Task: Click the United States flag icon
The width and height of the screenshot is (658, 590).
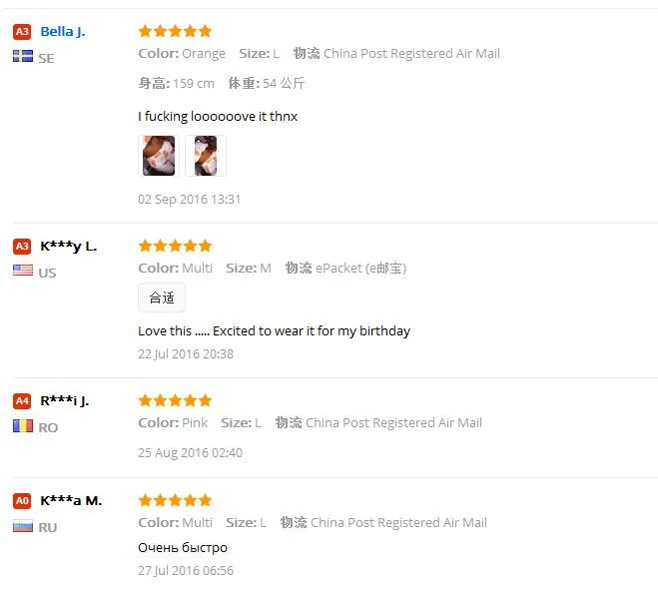Action: click(x=23, y=272)
